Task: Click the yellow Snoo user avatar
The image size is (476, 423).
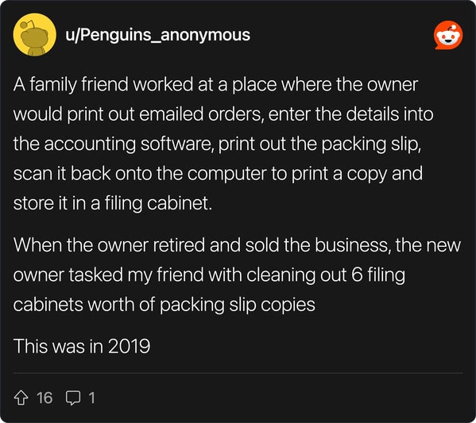Action: (x=35, y=35)
